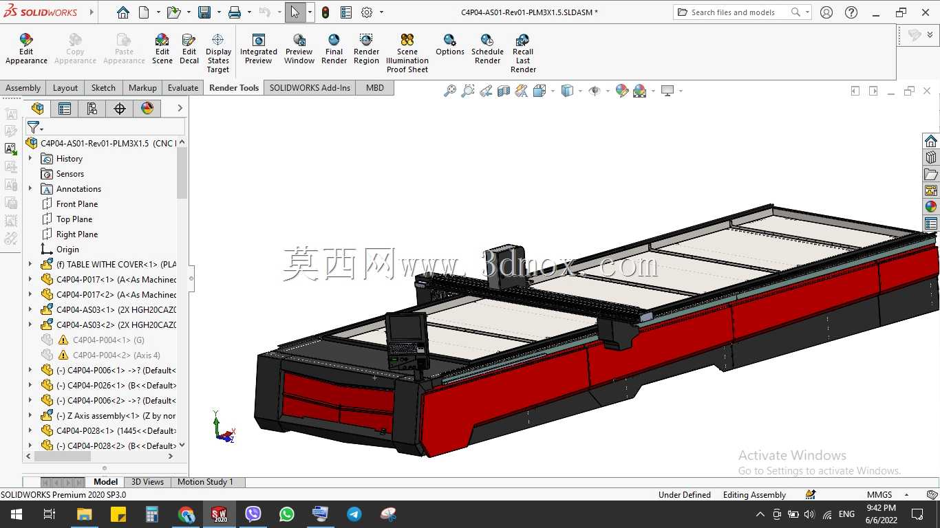Open WhatsApp from the taskbar
940x528 pixels.
click(287, 514)
